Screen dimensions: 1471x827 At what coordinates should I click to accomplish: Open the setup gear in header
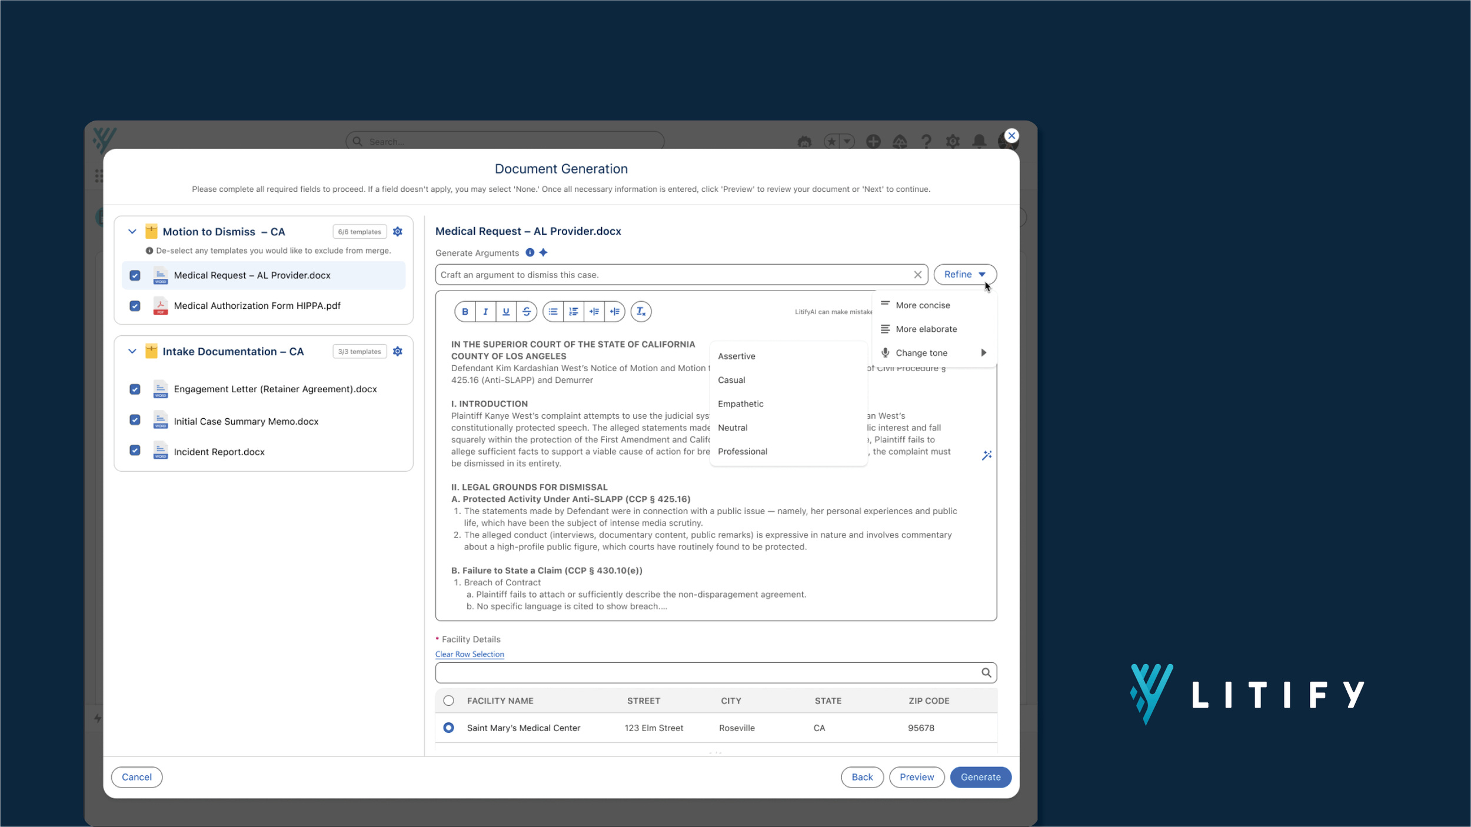point(953,142)
